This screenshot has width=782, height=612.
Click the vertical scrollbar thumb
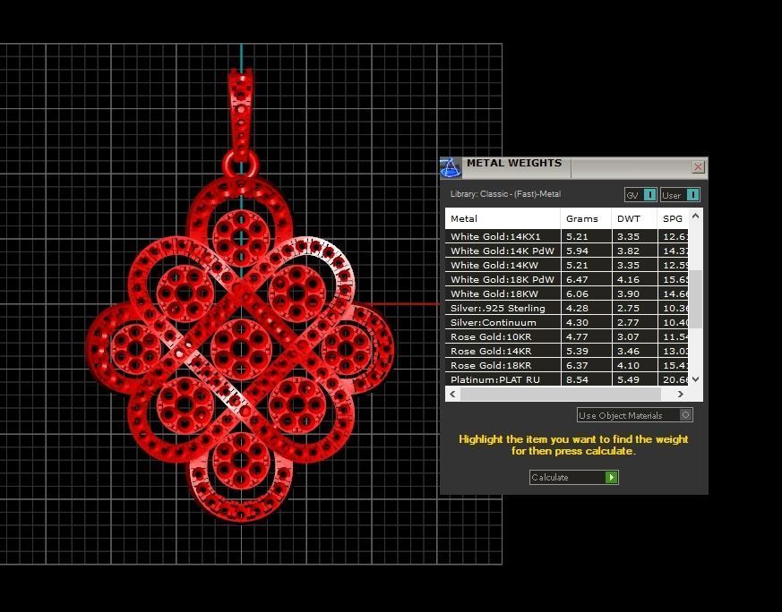click(696, 299)
